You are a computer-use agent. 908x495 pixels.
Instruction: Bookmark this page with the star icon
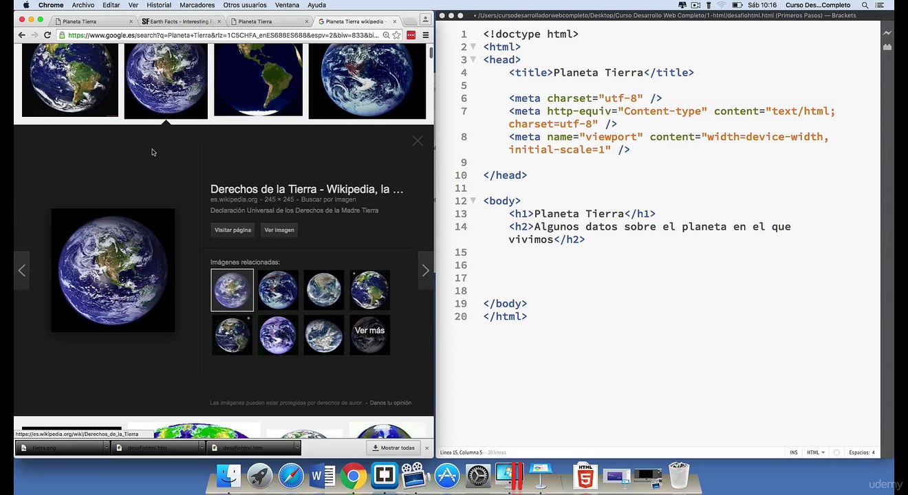[x=397, y=35]
